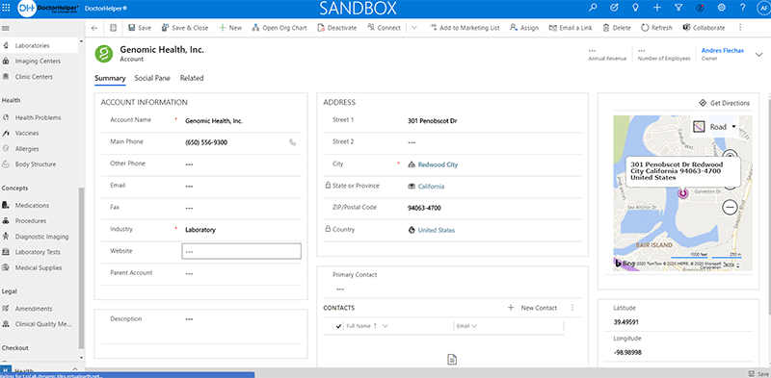The image size is (771, 378).
Task: Click the Main Phone call icon
Action: tap(293, 142)
